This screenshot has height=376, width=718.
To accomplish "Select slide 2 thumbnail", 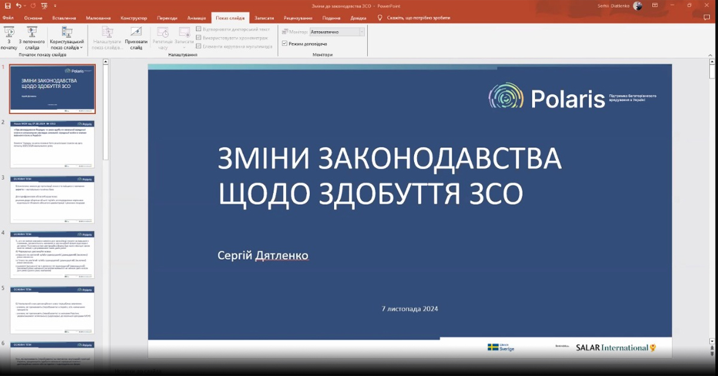I will tap(52, 144).
